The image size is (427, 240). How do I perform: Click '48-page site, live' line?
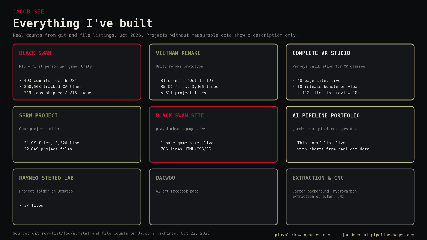pos(319,81)
